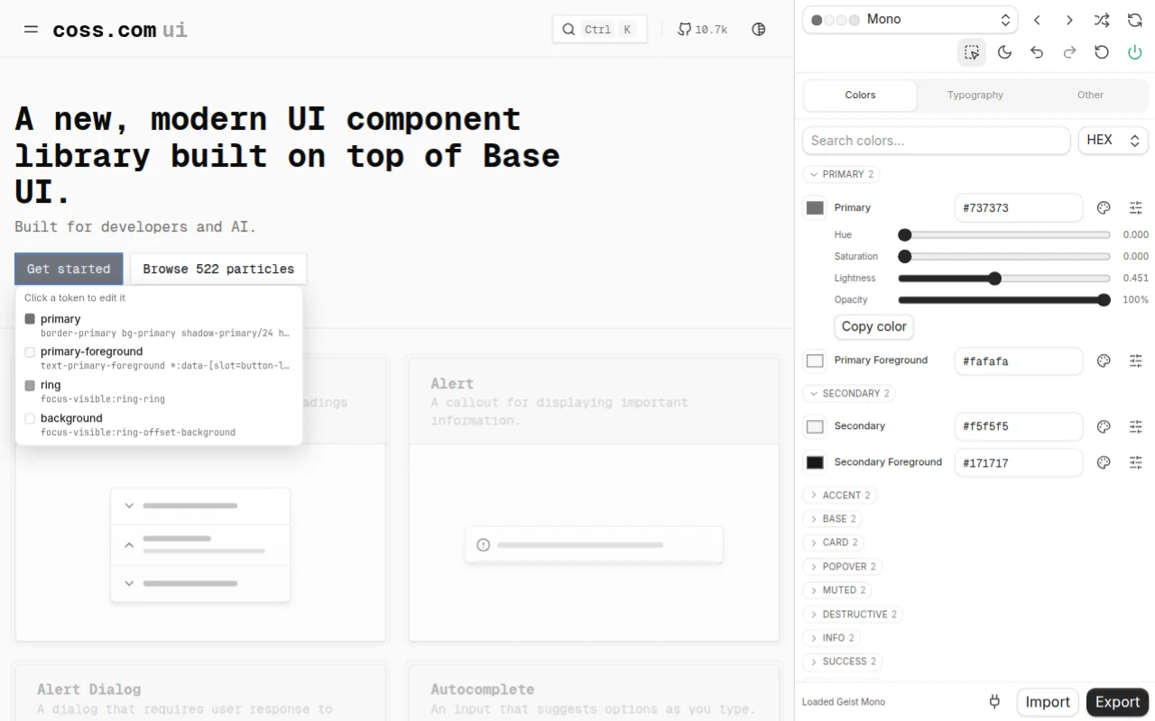1155x721 pixels.
Task: Open the GitHub repository link showing 10.7k
Action: [702, 29]
